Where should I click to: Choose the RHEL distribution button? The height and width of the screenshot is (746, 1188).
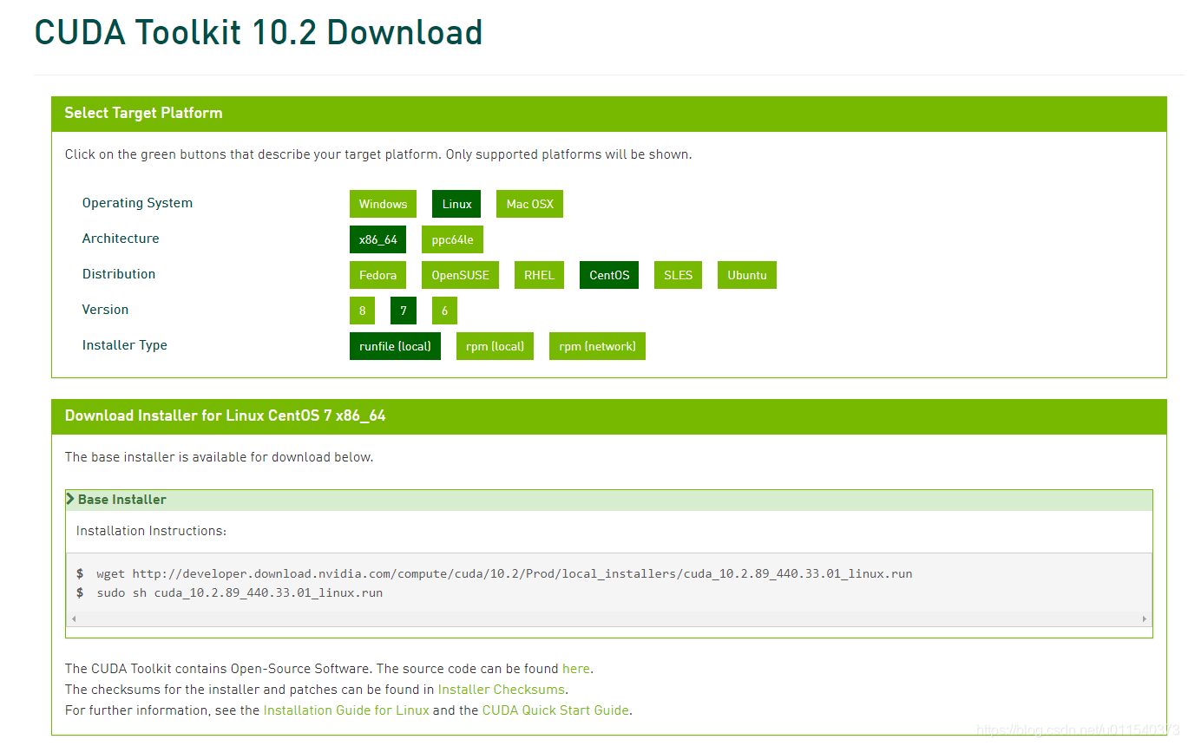pyautogui.click(x=539, y=275)
